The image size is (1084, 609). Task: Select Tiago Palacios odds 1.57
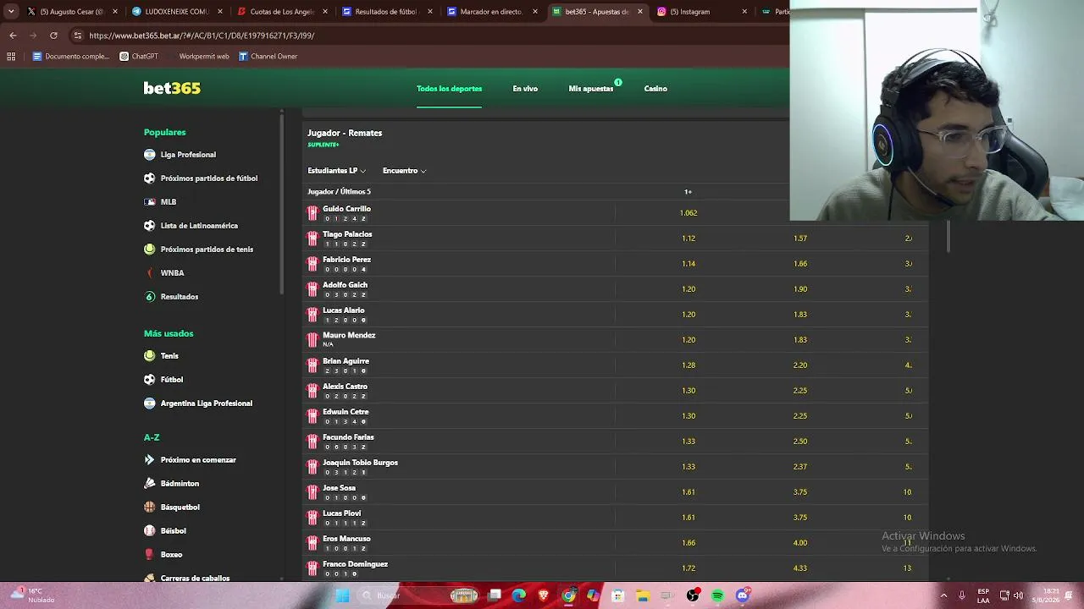click(800, 239)
